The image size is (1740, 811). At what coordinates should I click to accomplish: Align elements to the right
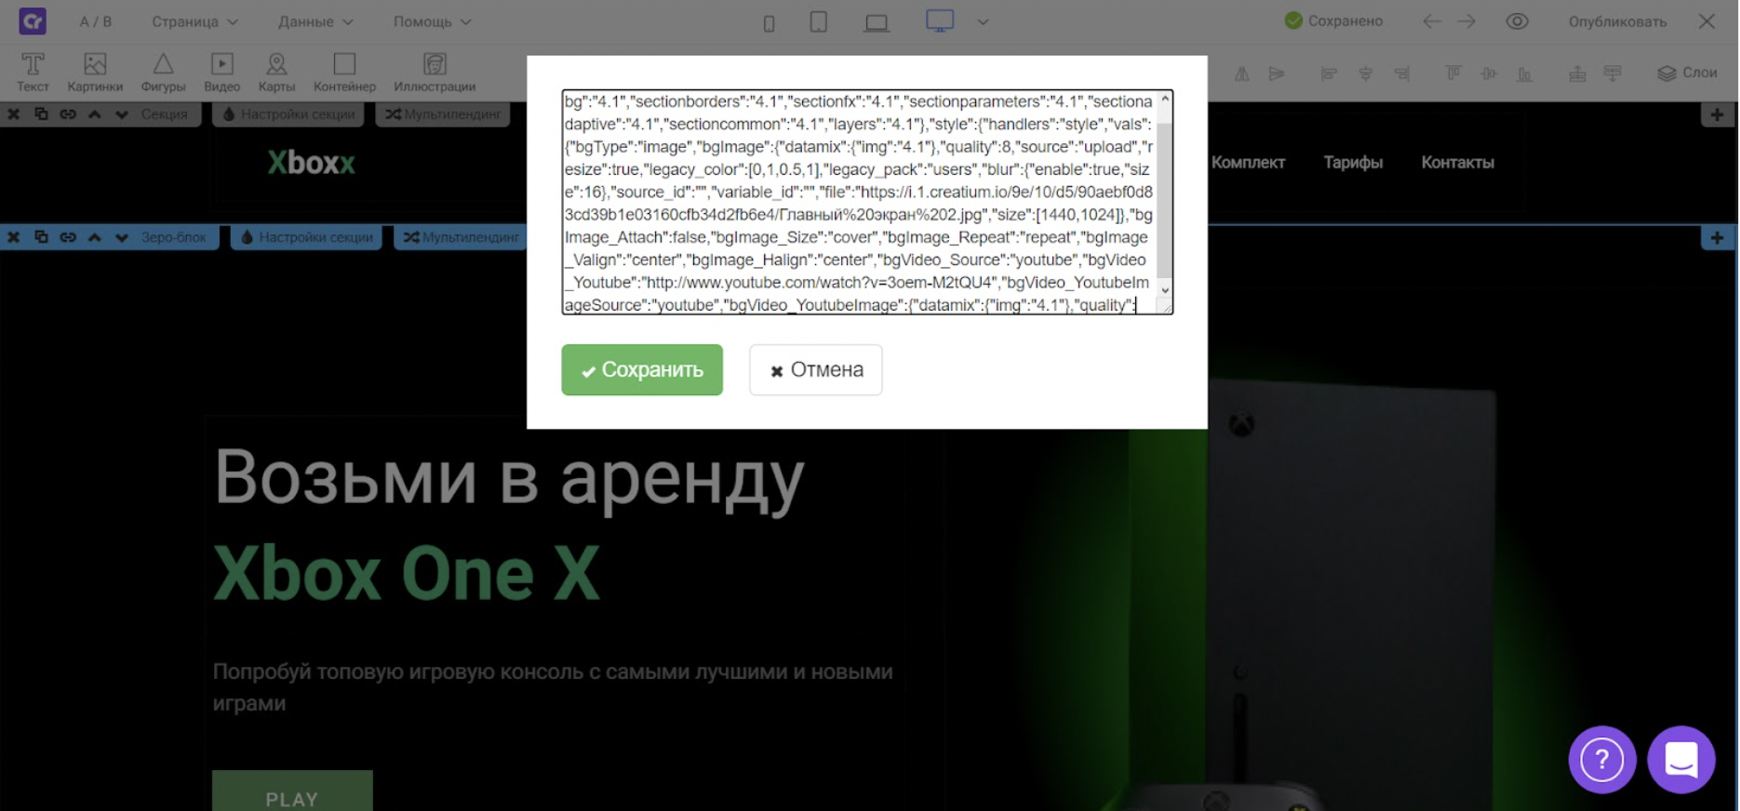pyautogui.click(x=1401, y=73)
